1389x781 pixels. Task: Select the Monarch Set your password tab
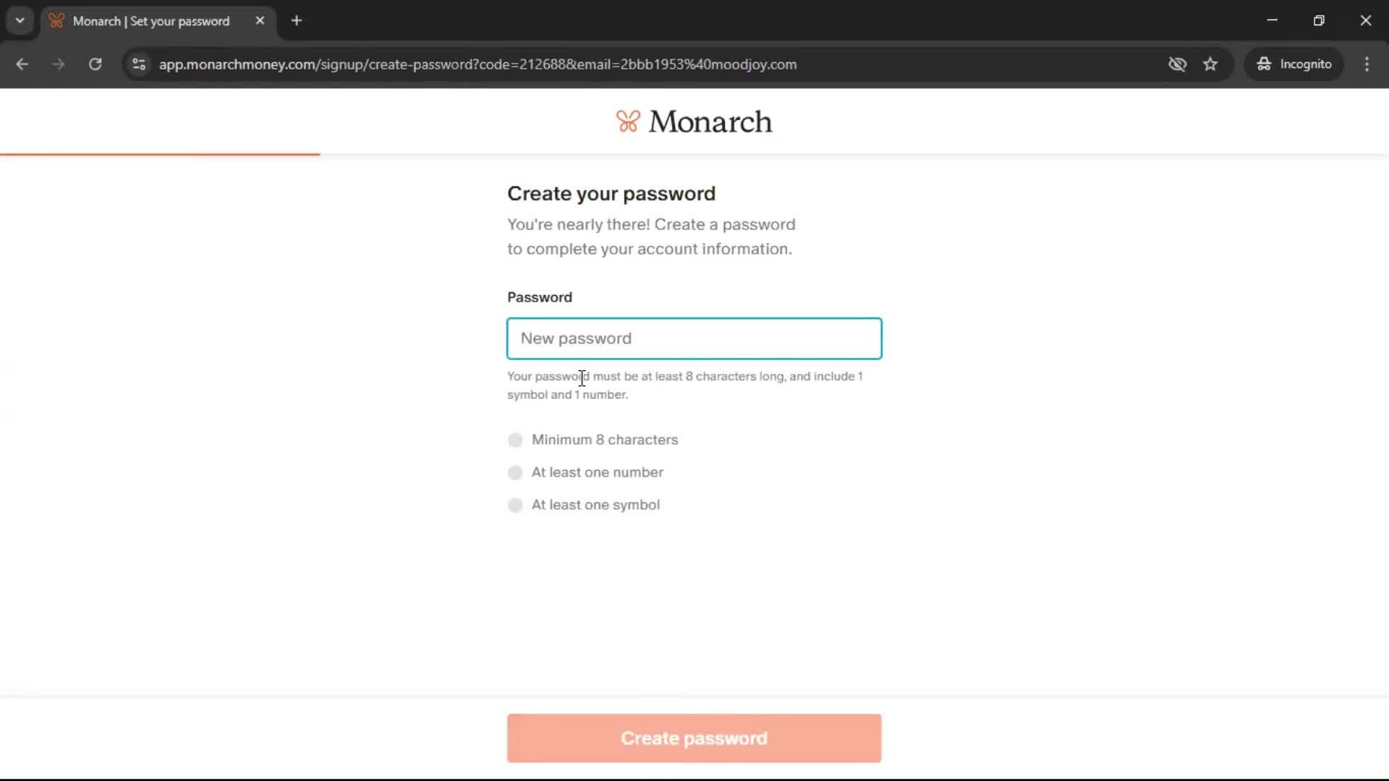point(151,21)
